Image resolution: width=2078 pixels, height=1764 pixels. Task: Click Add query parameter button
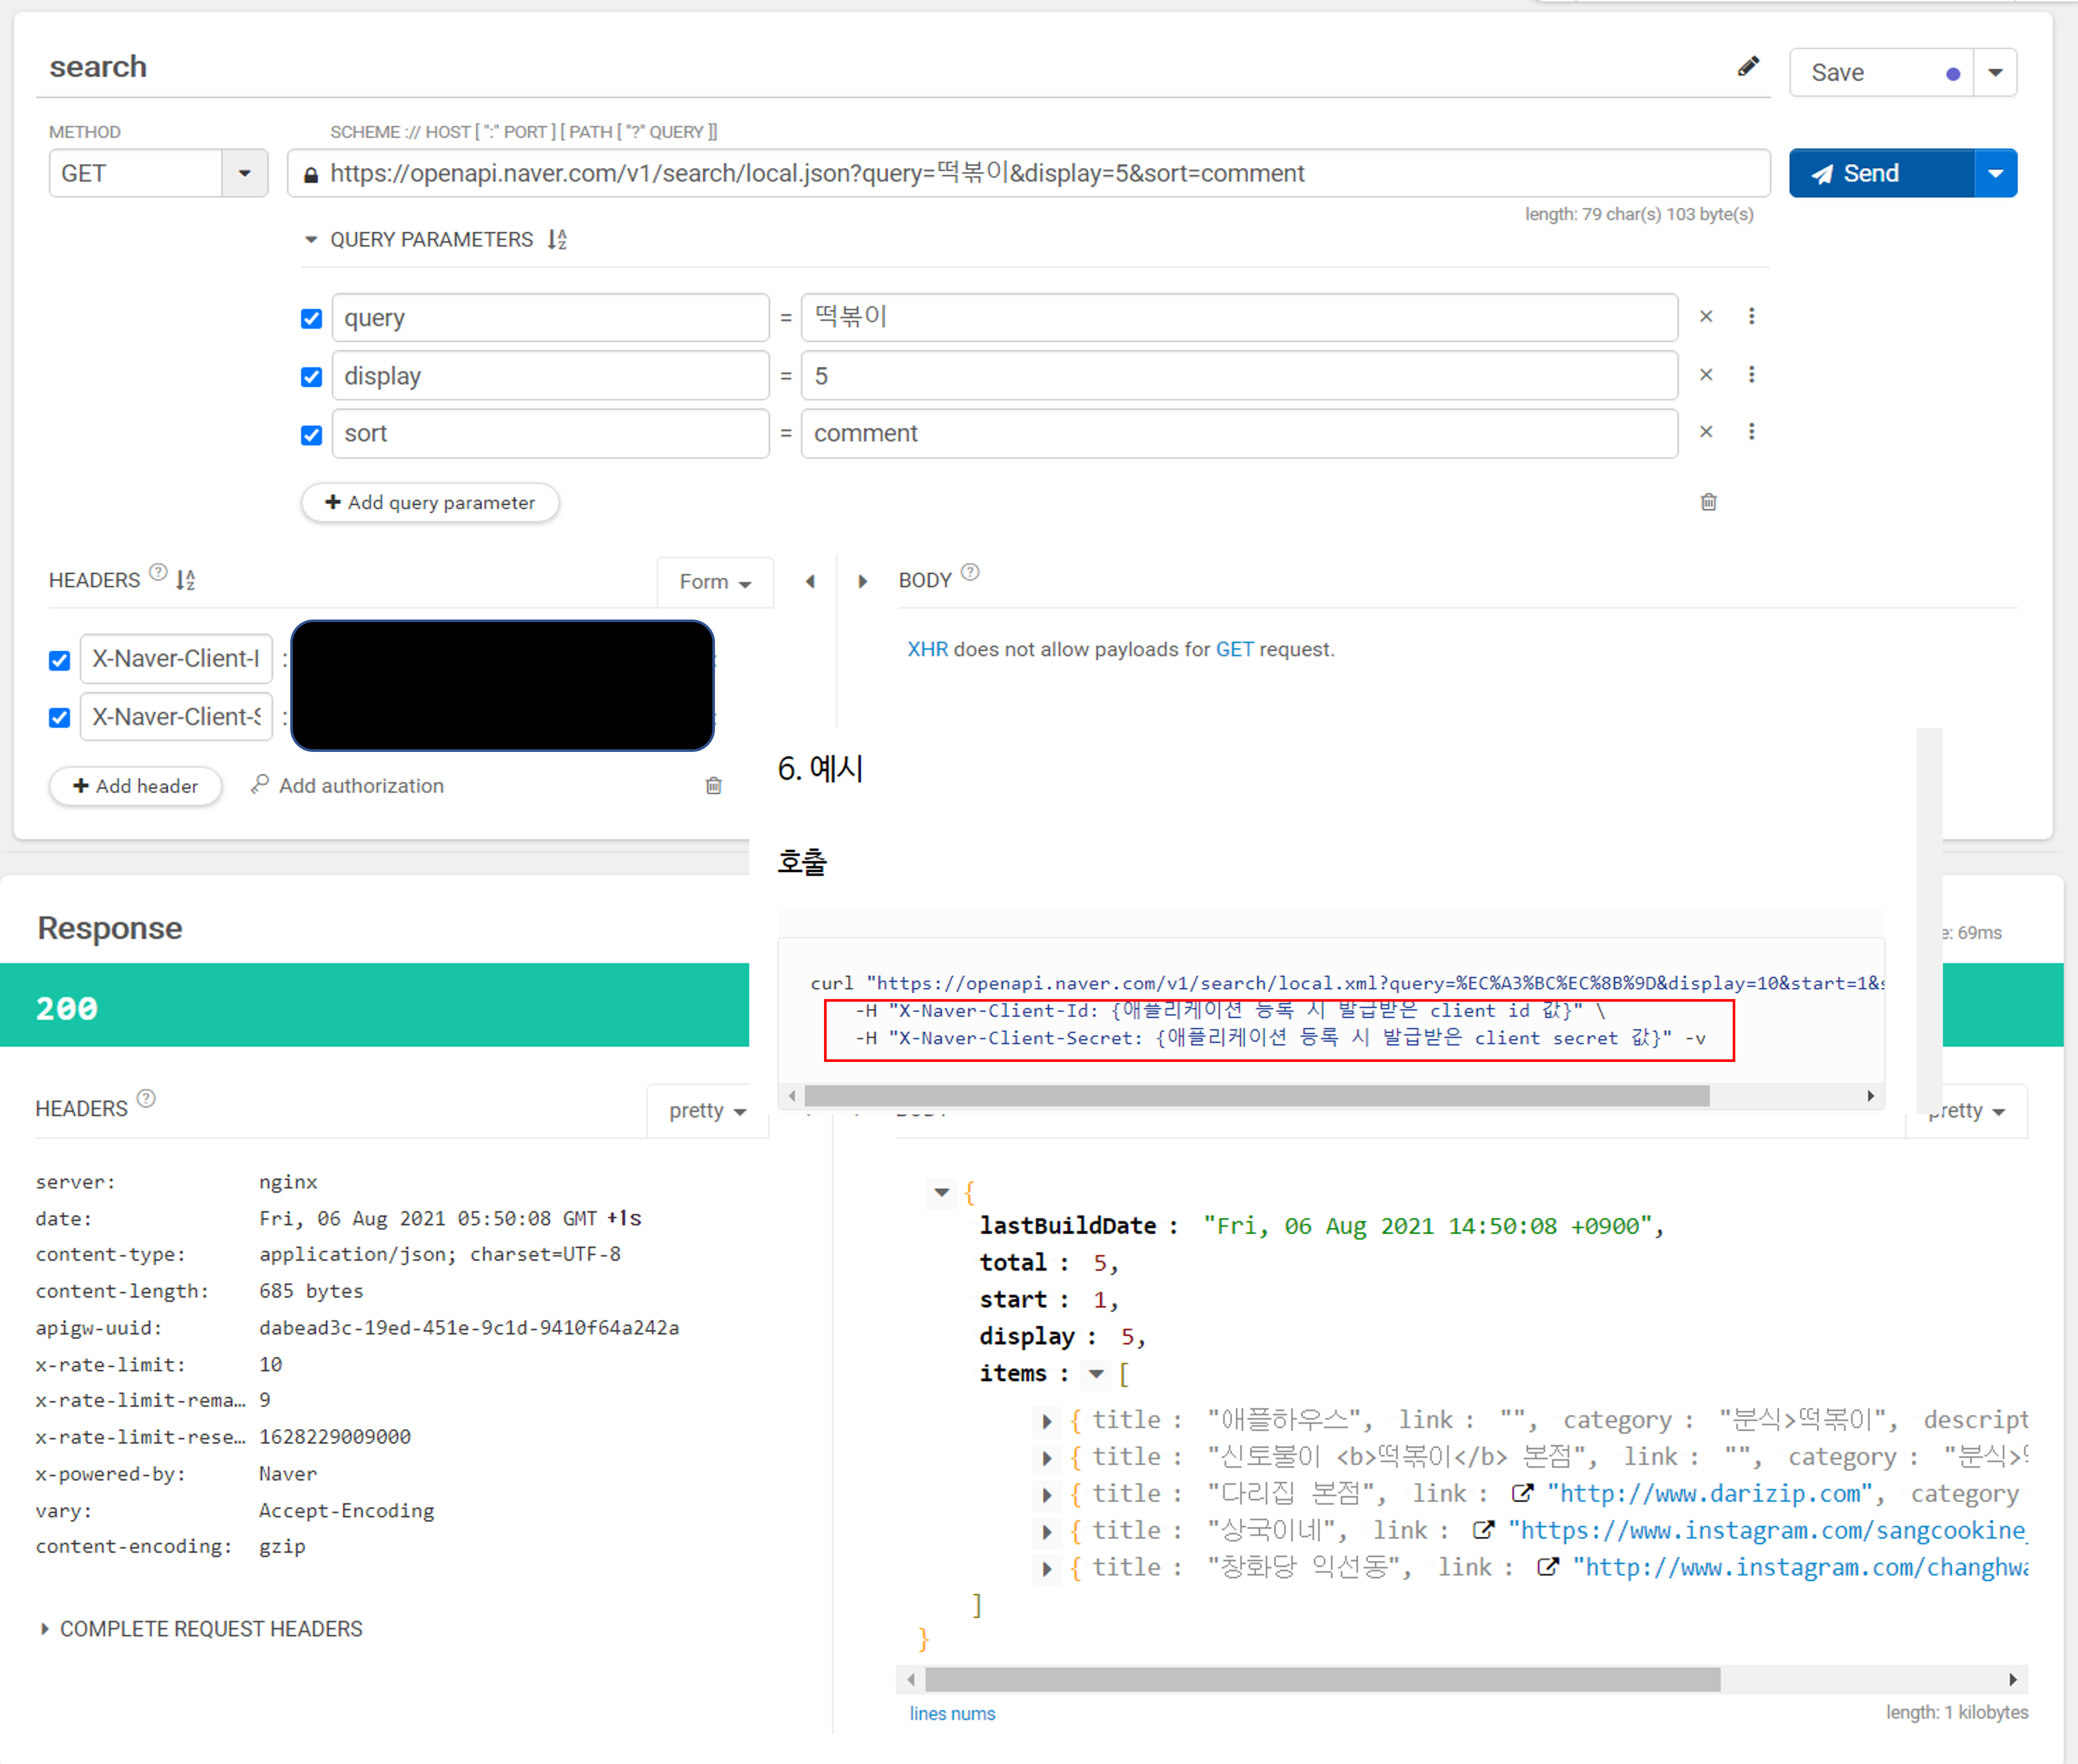(x=430, y=502)
